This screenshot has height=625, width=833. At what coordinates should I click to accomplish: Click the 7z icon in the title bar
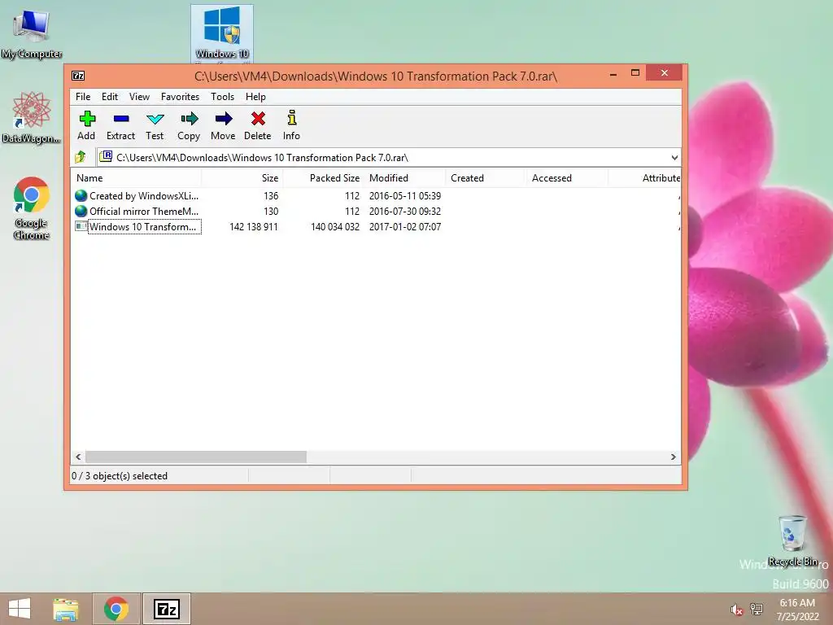click(x=78, y=76)
